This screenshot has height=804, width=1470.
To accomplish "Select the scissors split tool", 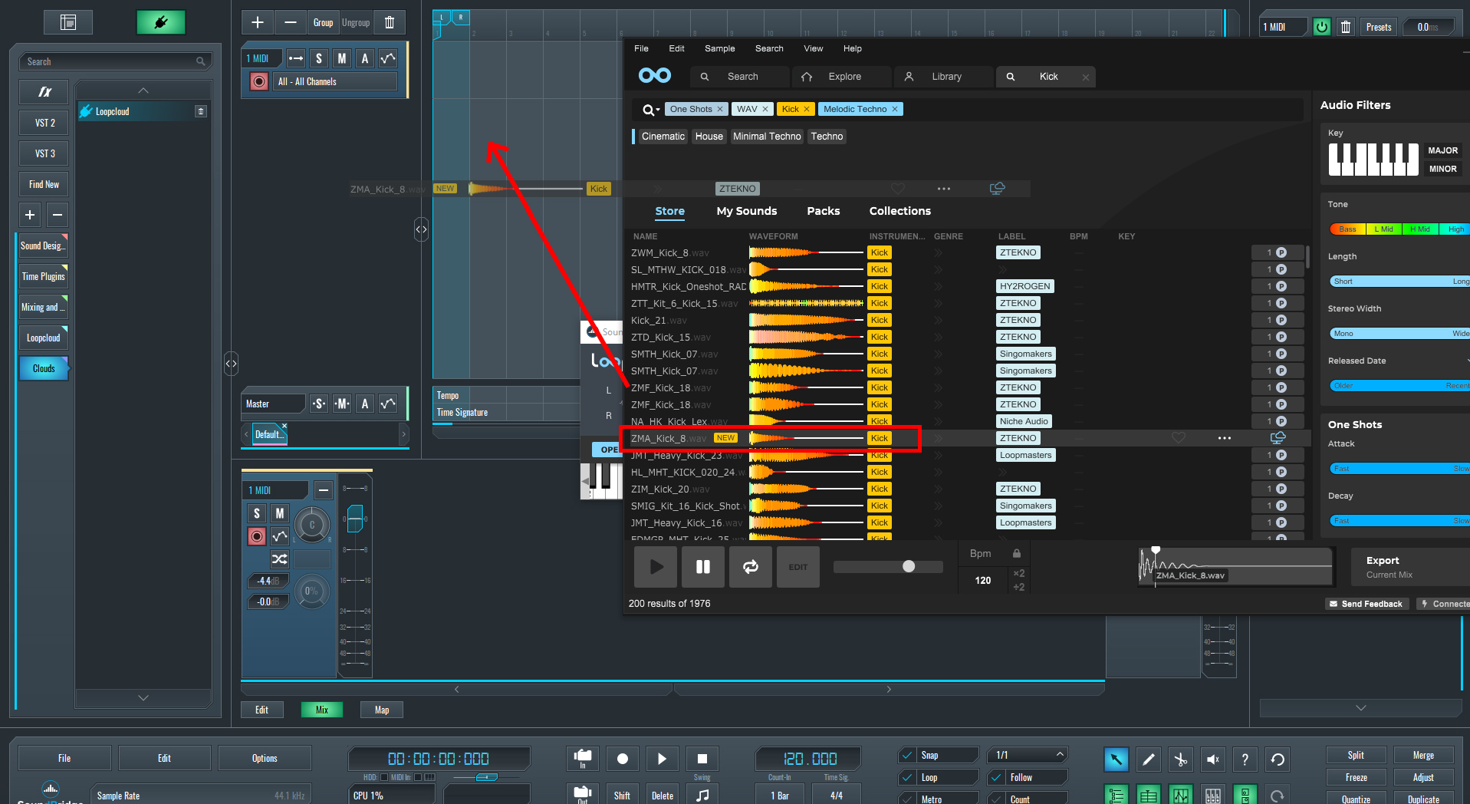I will (x=1181, y=760).
